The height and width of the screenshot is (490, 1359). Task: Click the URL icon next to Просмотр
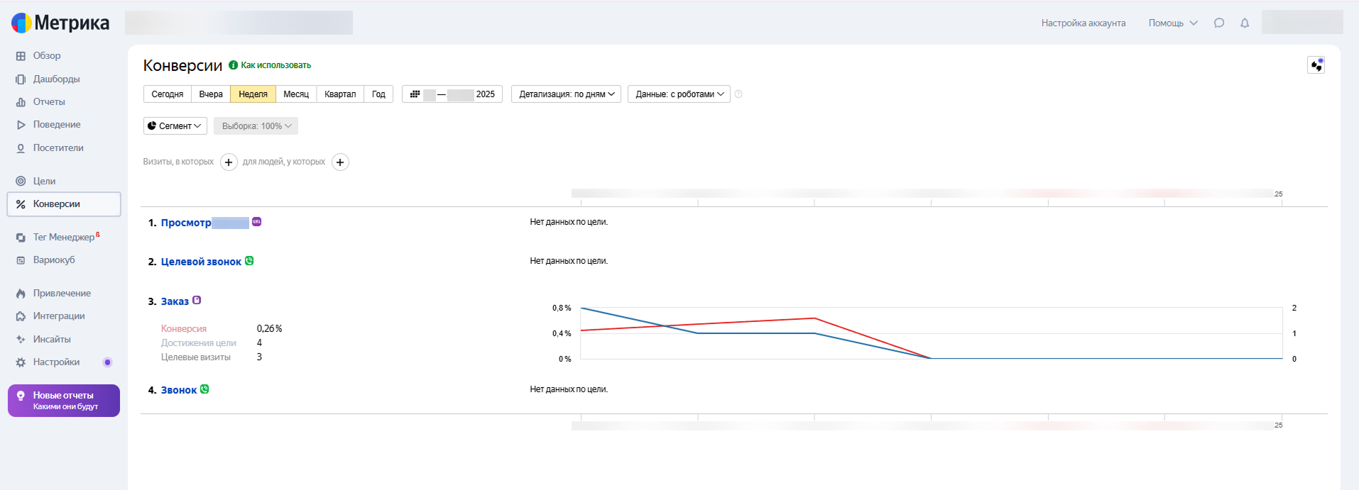(257, 222)
